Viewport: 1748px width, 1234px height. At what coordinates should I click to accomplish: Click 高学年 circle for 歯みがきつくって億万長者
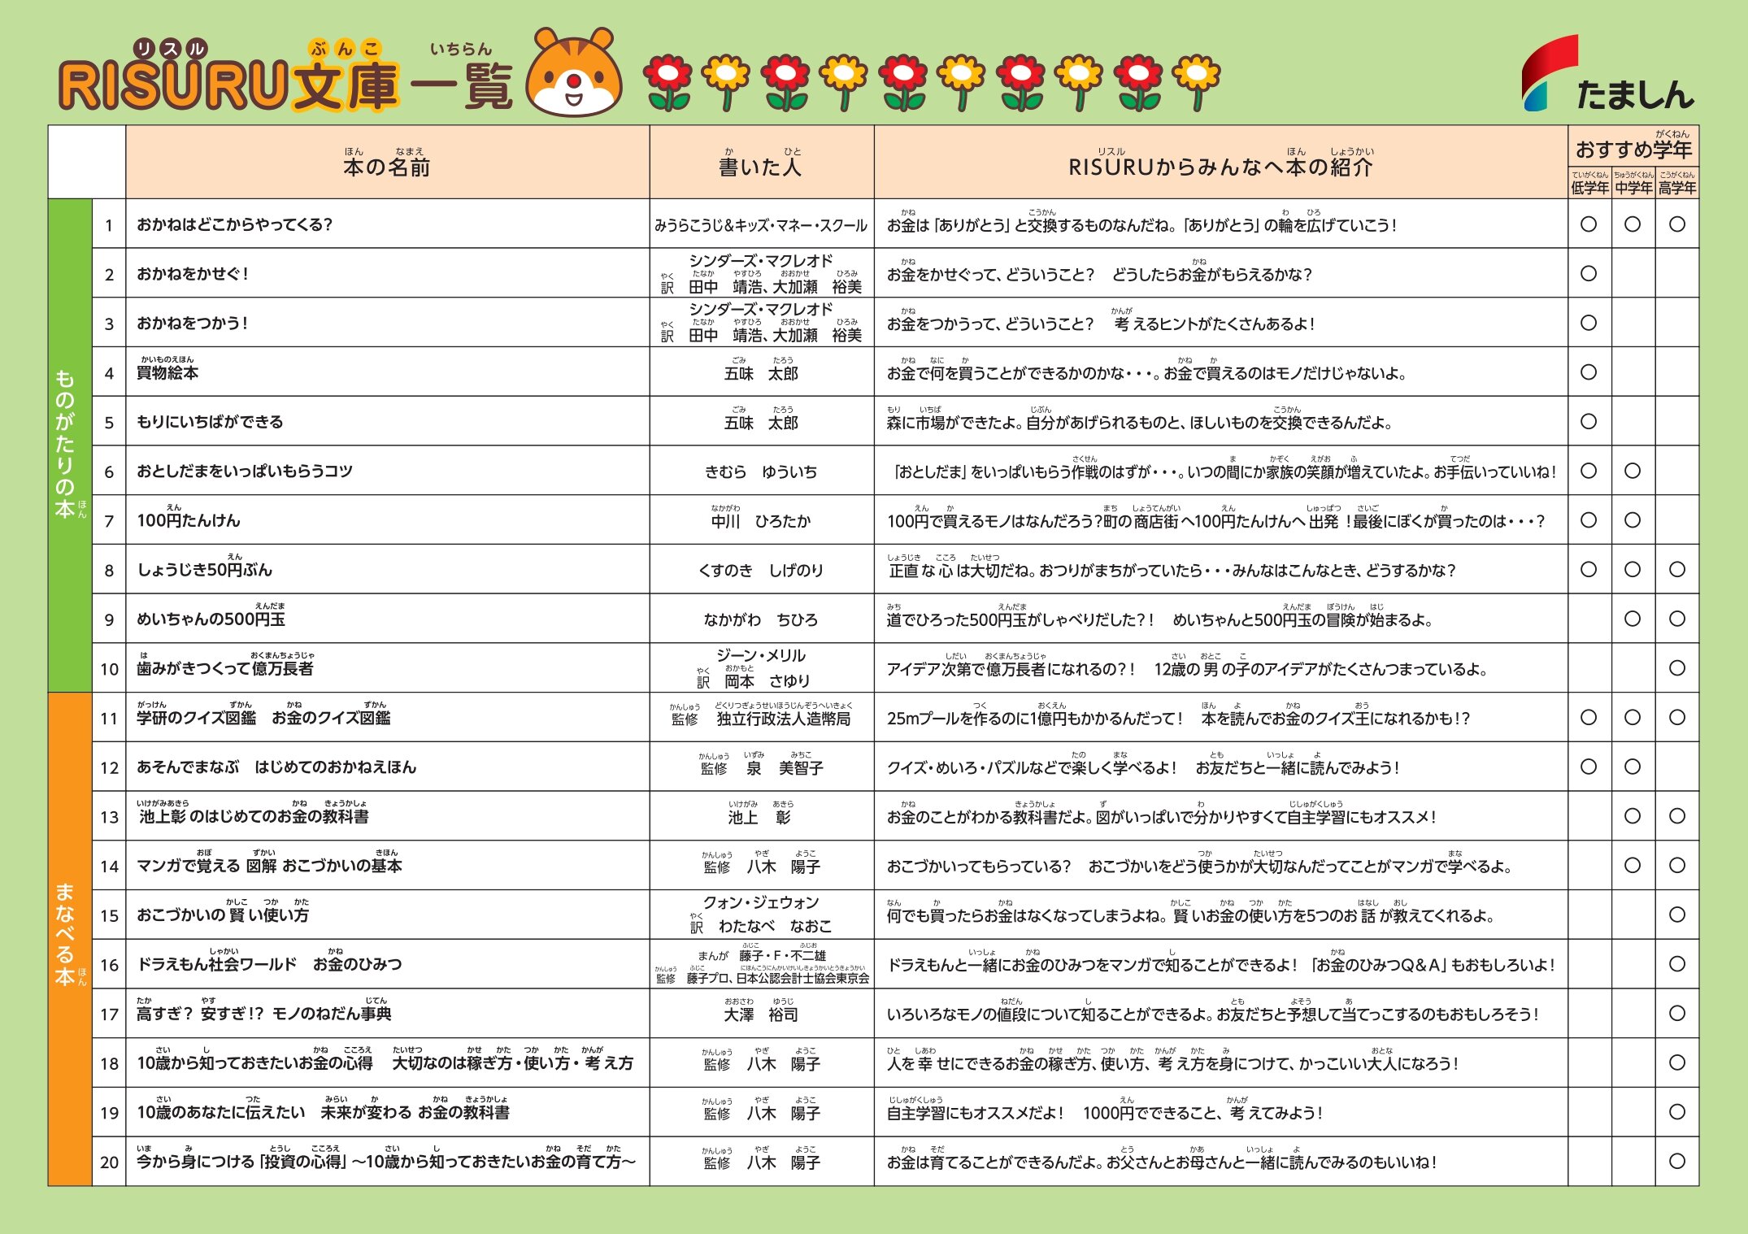pyautogui.click(x=1677, y=668)
